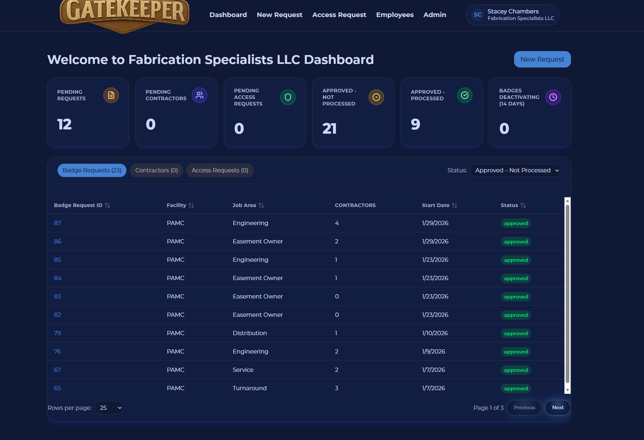The height and width of the screenshot is (440, 644).
Task: Open badge request 76
Action: [58, 352]
